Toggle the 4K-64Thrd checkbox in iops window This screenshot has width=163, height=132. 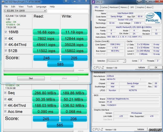(6, 44)
